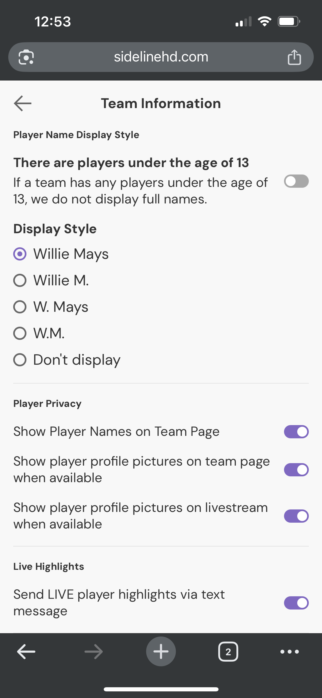322x698 pixels.
Task: Choose the W.M. initials format
Action: click(x=20, y=333)
